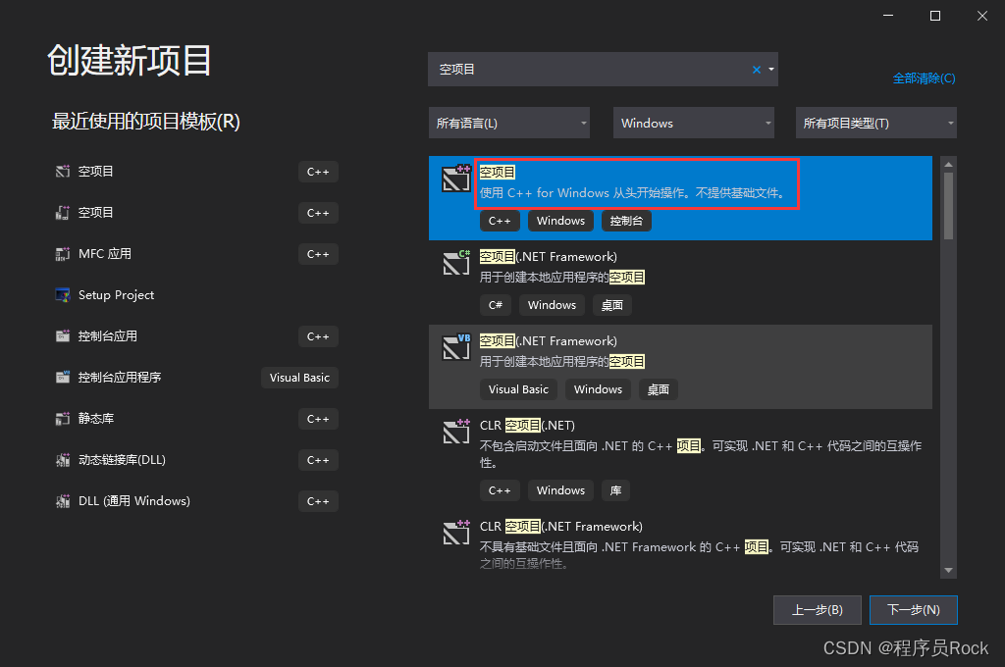Select the CLR 空项目(.NET) template title
The height and width of the screenshot is (667, 1005).
pos(527,426)
